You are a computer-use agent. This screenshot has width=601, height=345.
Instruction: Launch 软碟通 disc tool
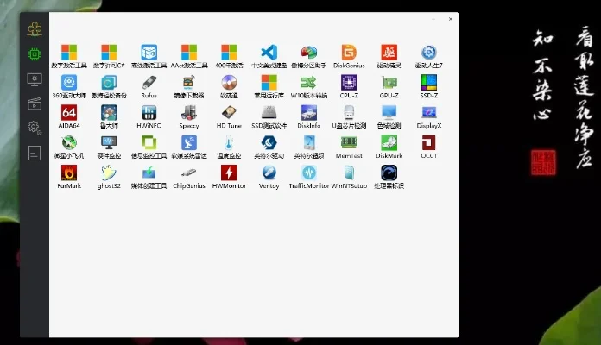pos(229,86)
